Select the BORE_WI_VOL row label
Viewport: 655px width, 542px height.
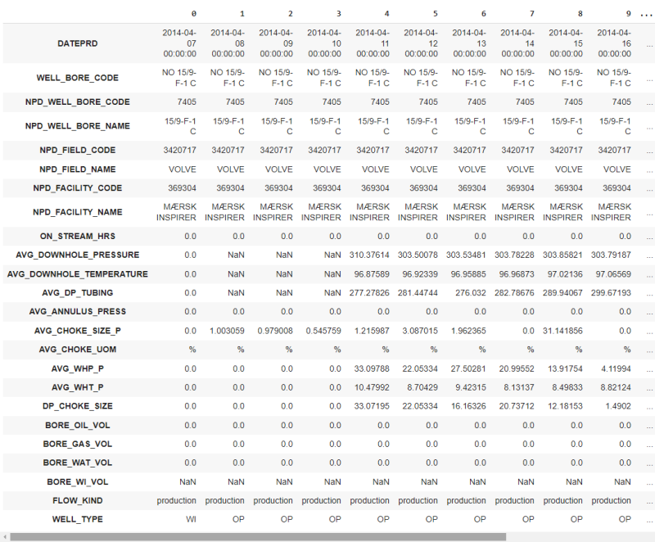pos(79,481)
